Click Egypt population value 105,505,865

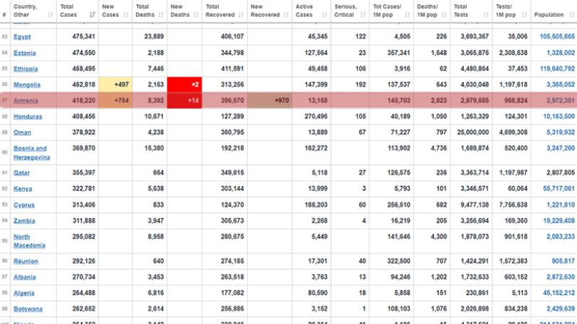[x=557, y=36]
